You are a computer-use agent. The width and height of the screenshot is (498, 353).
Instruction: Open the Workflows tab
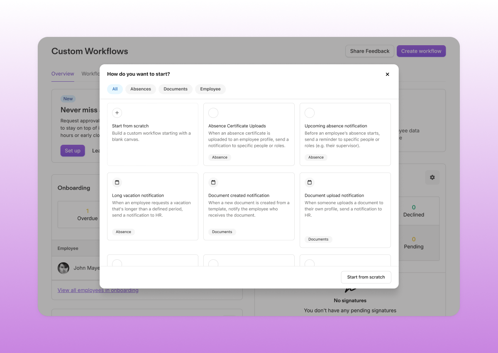click(x=90, y=73)
